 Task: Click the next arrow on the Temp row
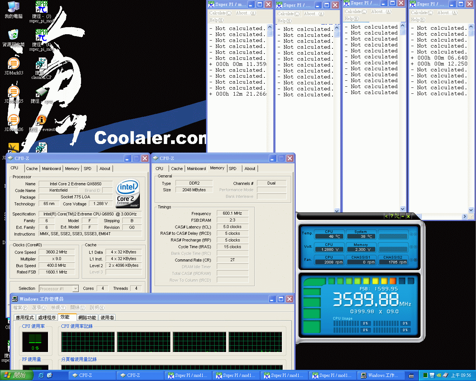[415, 234]
